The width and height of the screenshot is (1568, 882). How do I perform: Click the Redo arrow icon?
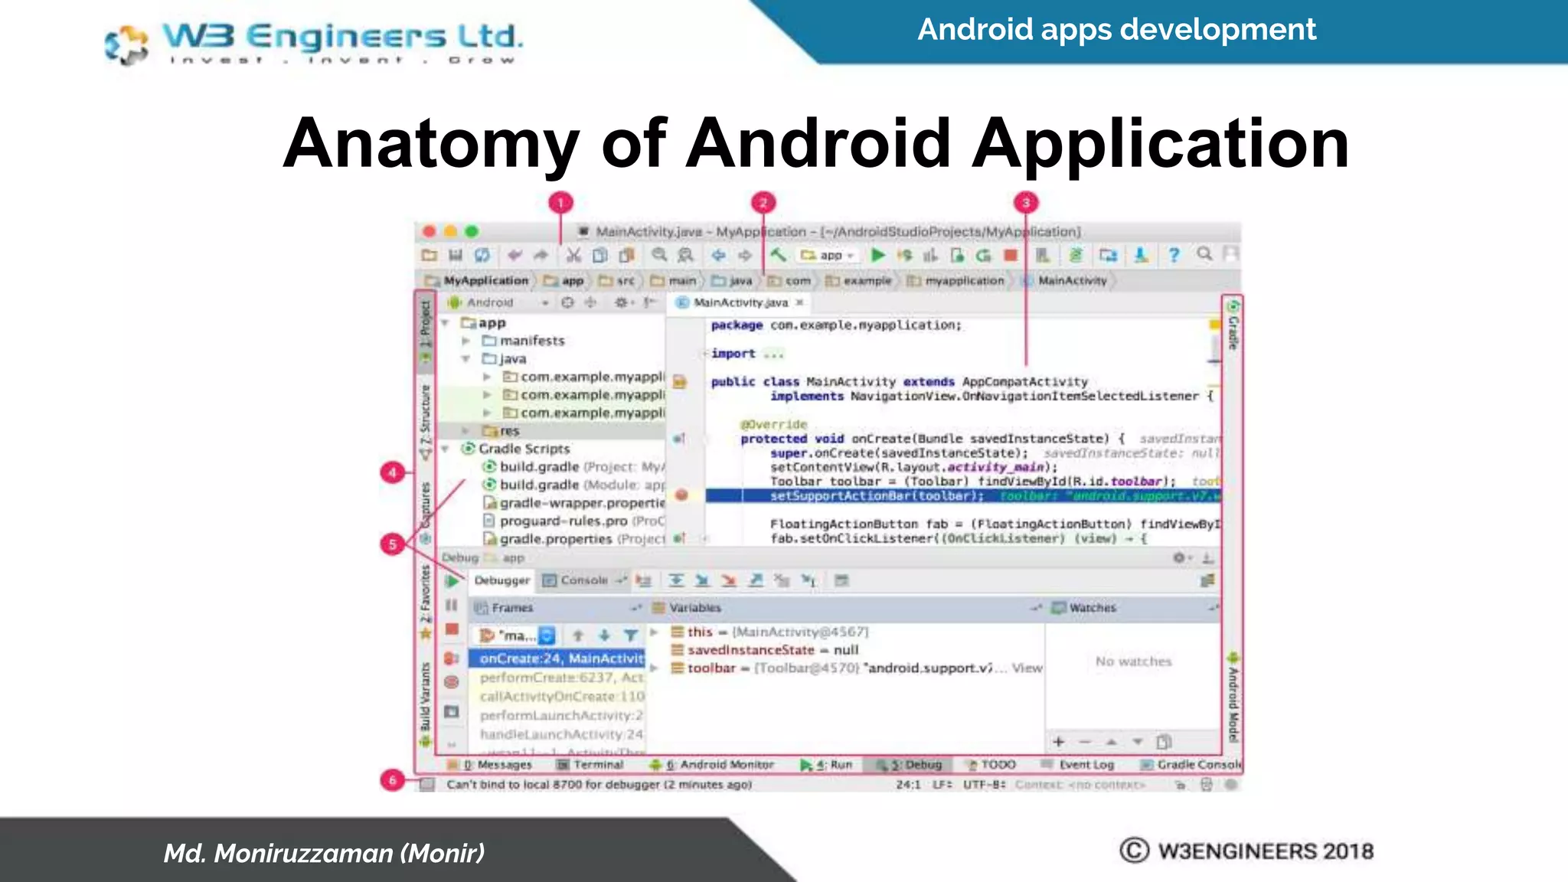pyautogui.click(x=541, y=255)
